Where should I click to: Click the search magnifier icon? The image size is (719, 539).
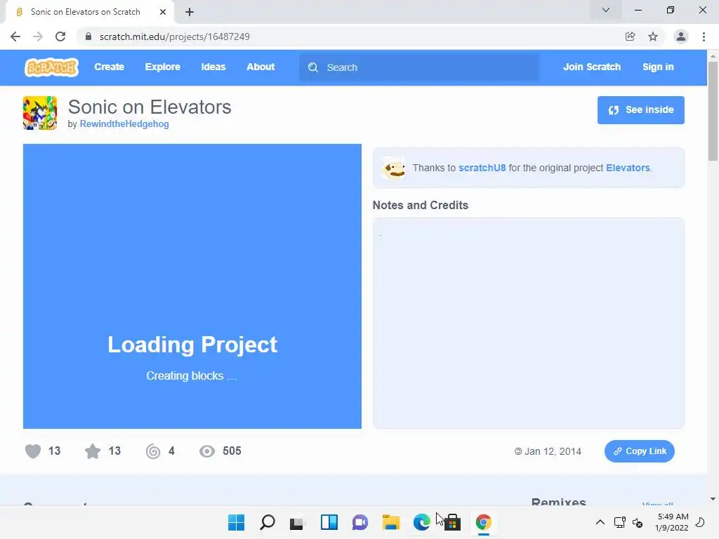[x=313, y=67]
